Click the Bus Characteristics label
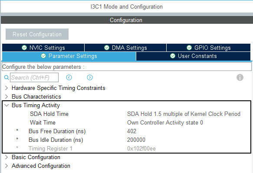This screenshot has width=253, height=173. click(x=36, y=96)
